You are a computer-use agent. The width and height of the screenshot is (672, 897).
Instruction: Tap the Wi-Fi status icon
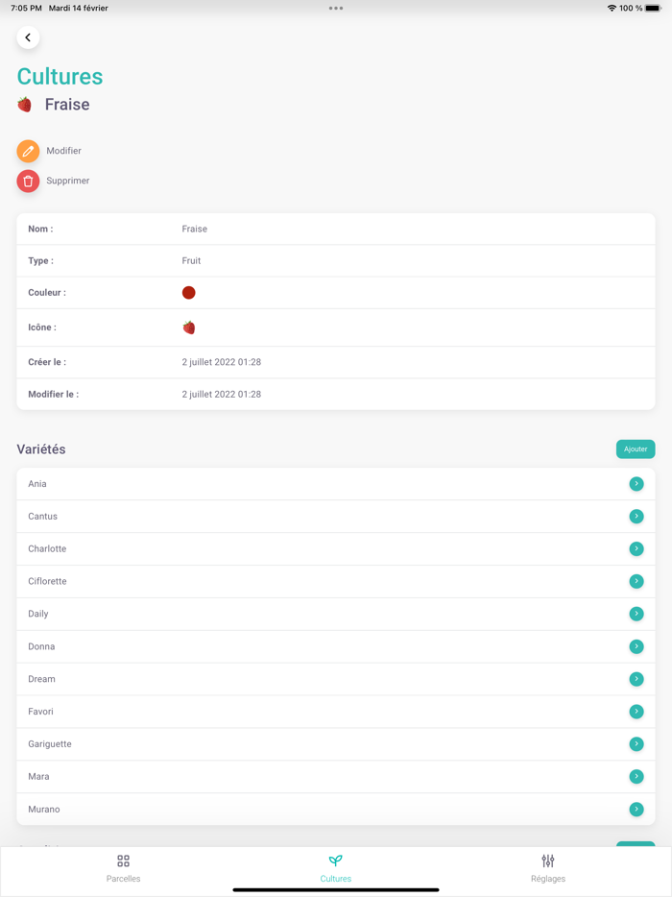[612, 8]
